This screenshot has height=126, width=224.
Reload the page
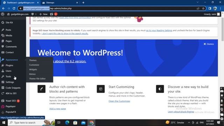coord(14,8)
